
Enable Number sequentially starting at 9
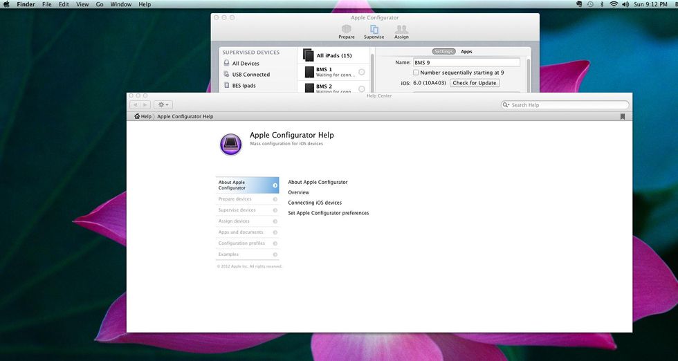coord(416,72)
